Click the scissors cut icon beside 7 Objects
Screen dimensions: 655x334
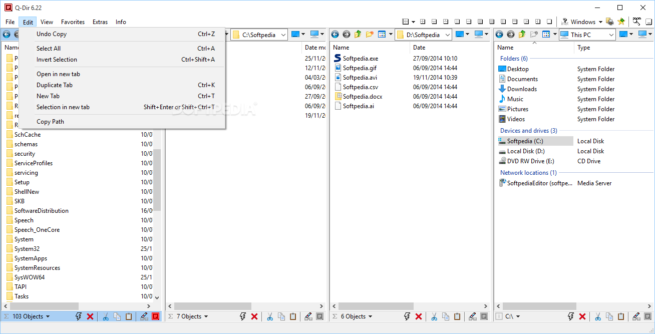coord(269,316)
